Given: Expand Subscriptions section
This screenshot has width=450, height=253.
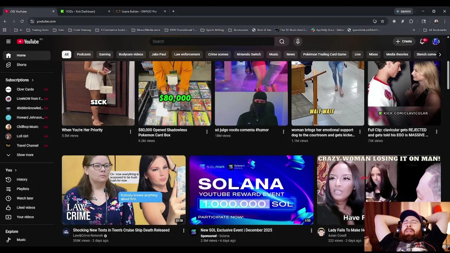Looking at the screenshot, I should (x=20, y=80).
